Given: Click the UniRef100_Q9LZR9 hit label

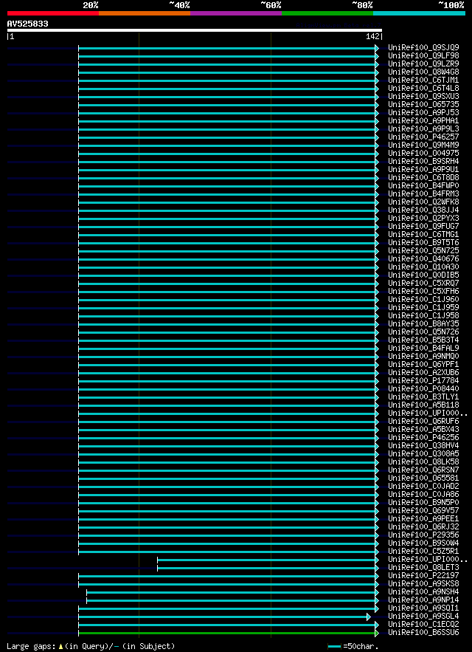Looking at the screenshot, I should click(x=423, y=64).
